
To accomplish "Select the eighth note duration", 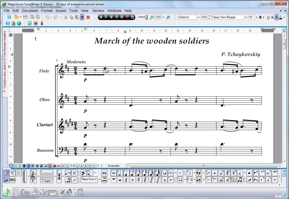I will [x=132, y=173].
